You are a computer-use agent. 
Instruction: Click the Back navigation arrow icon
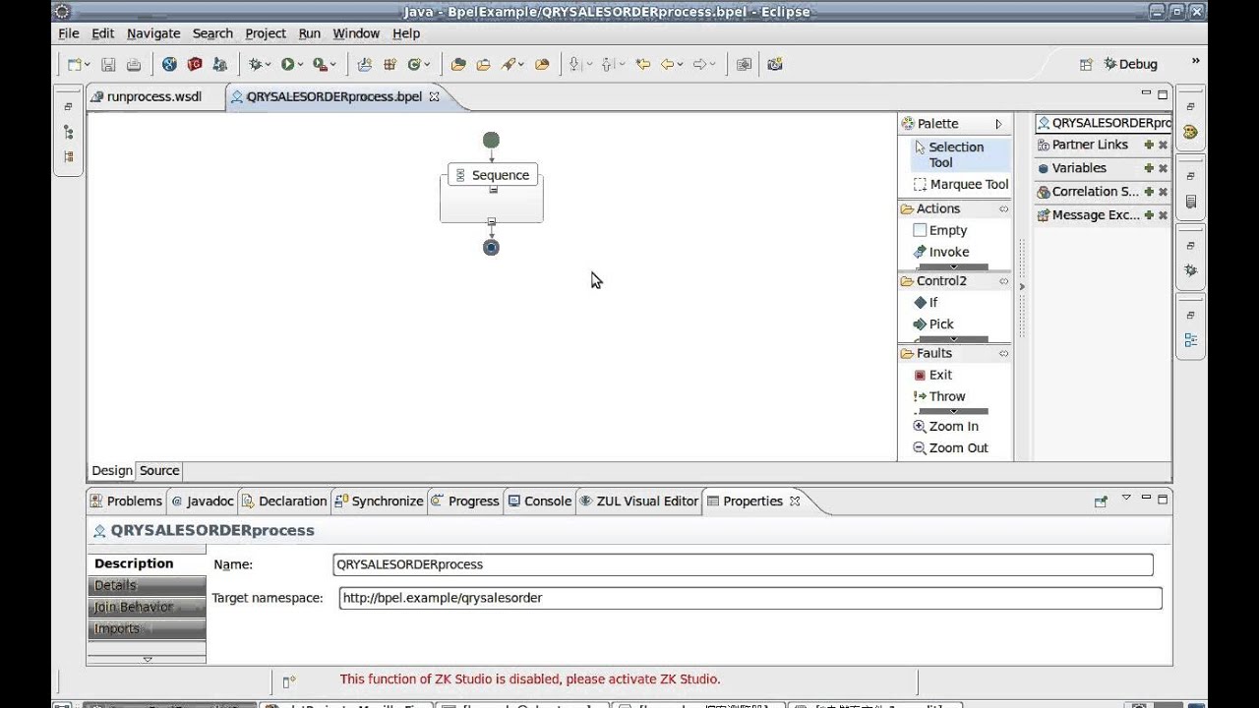point(668,65)
